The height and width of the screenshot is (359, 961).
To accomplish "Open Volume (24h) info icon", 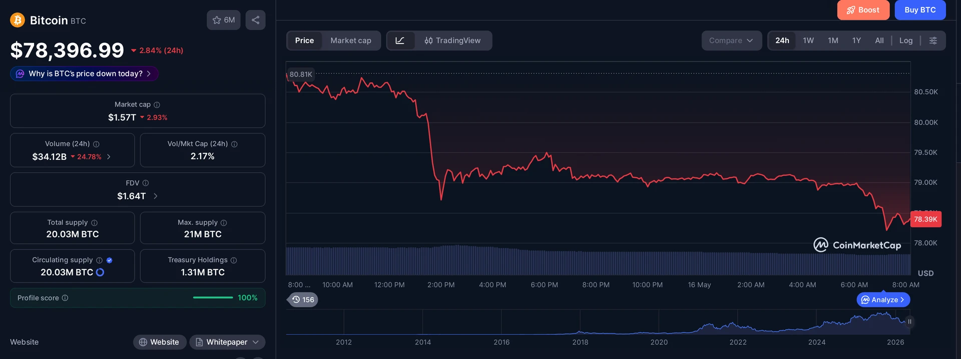I will [x=96, y=144].
